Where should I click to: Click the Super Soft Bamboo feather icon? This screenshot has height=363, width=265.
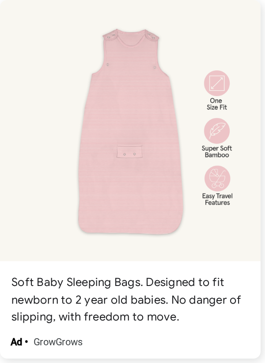pyautogui.click(x=217, y=131)
